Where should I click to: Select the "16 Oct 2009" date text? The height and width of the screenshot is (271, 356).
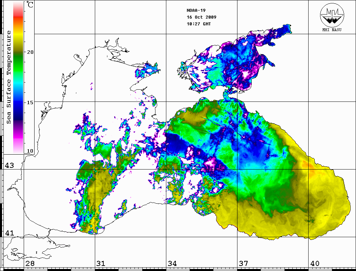tap(202, 17)
